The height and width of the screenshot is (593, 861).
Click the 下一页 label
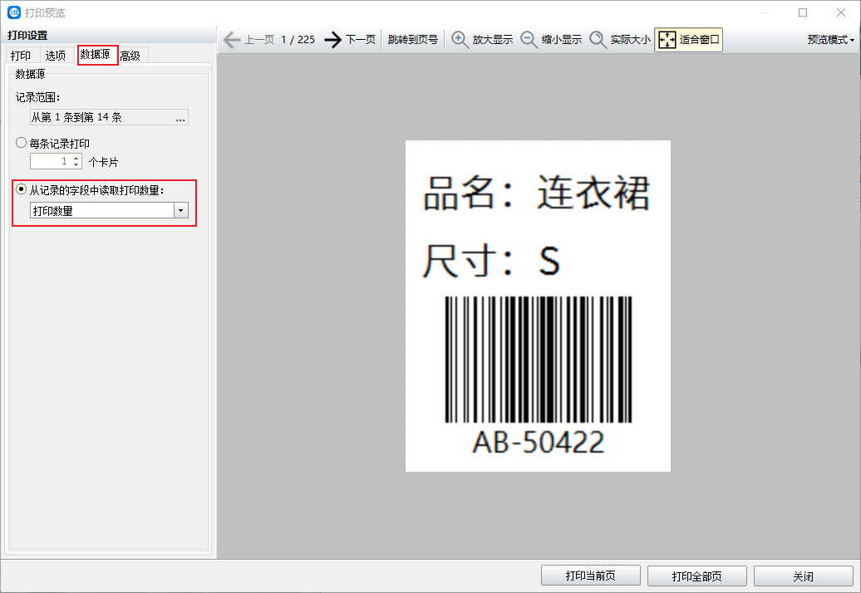pos(361,40)
